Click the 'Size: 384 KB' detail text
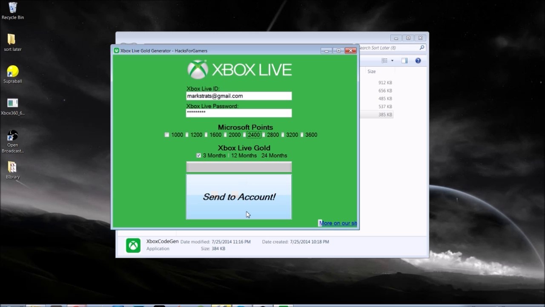This screenshot has height=307, width=545. [213, 249]
